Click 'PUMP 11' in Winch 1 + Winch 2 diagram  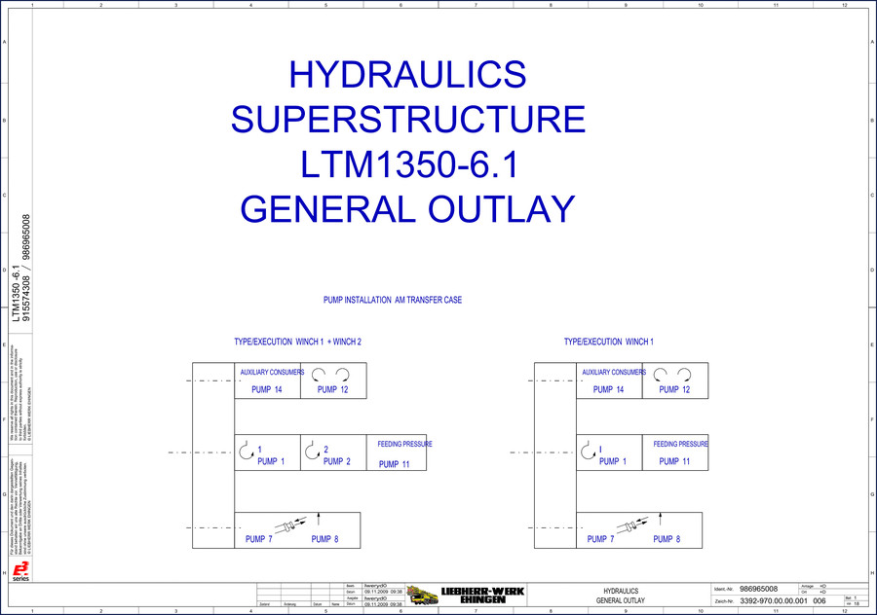point(395,464)
